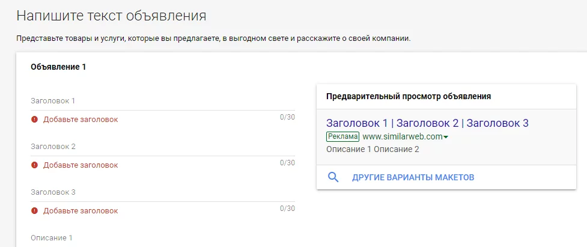The image size is (587, 247).
Task: Open the www.similarweb.com dropdown arrow
Action: 445,137
